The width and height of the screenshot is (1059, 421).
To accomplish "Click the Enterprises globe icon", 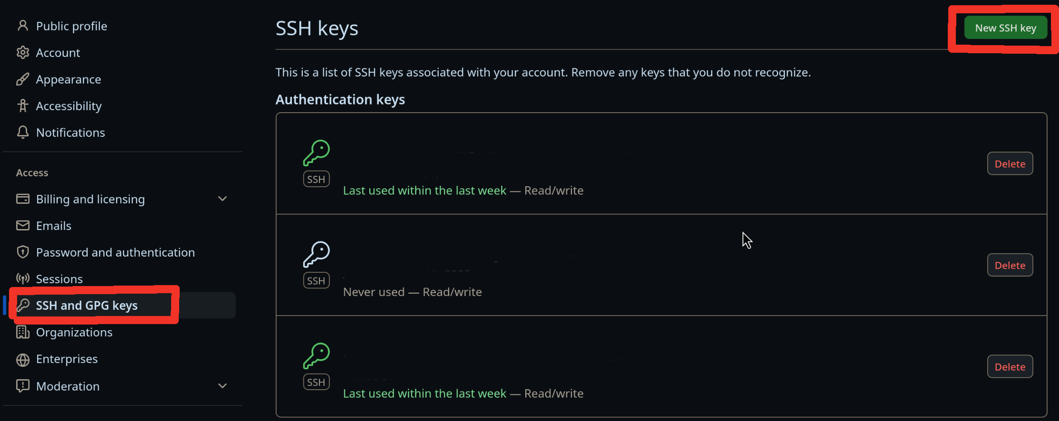I will click(x=22, y=359).
